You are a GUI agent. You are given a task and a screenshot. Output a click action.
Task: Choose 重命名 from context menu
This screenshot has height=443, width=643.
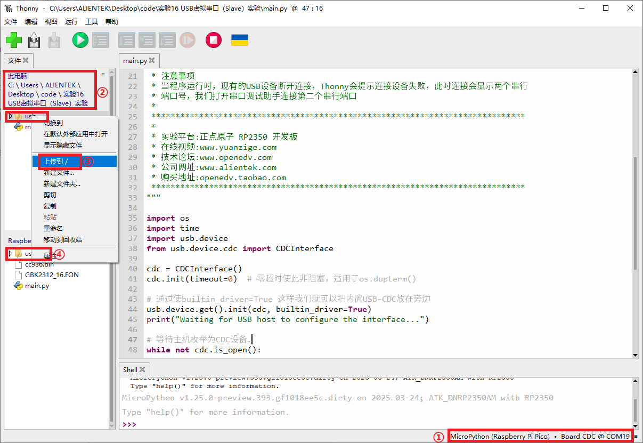[x=75, y=228]
